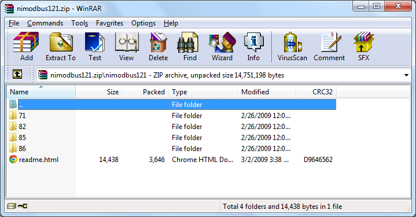416x217 pixels.
Task: Click status text 'Total 4 folders and 14,438 bytes'
Action: tap(282, 207)
